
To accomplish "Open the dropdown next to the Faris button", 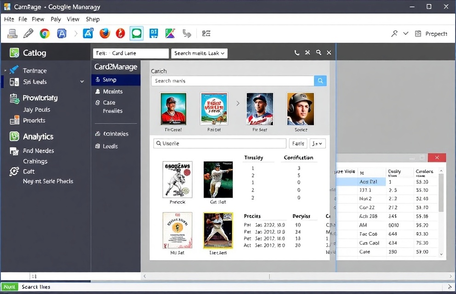I will (x=317, y=143).
